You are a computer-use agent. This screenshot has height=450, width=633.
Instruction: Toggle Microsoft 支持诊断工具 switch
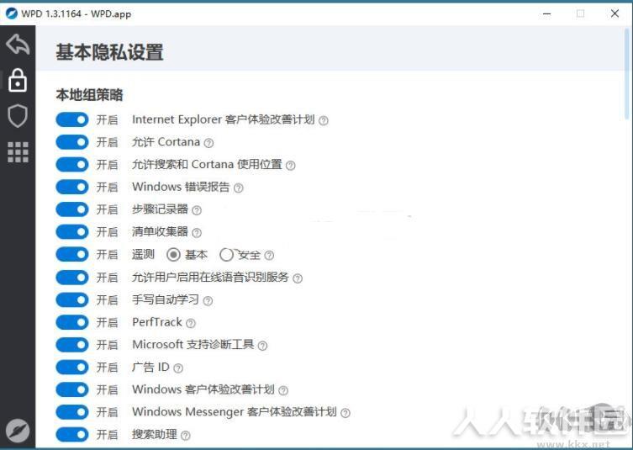71,345
